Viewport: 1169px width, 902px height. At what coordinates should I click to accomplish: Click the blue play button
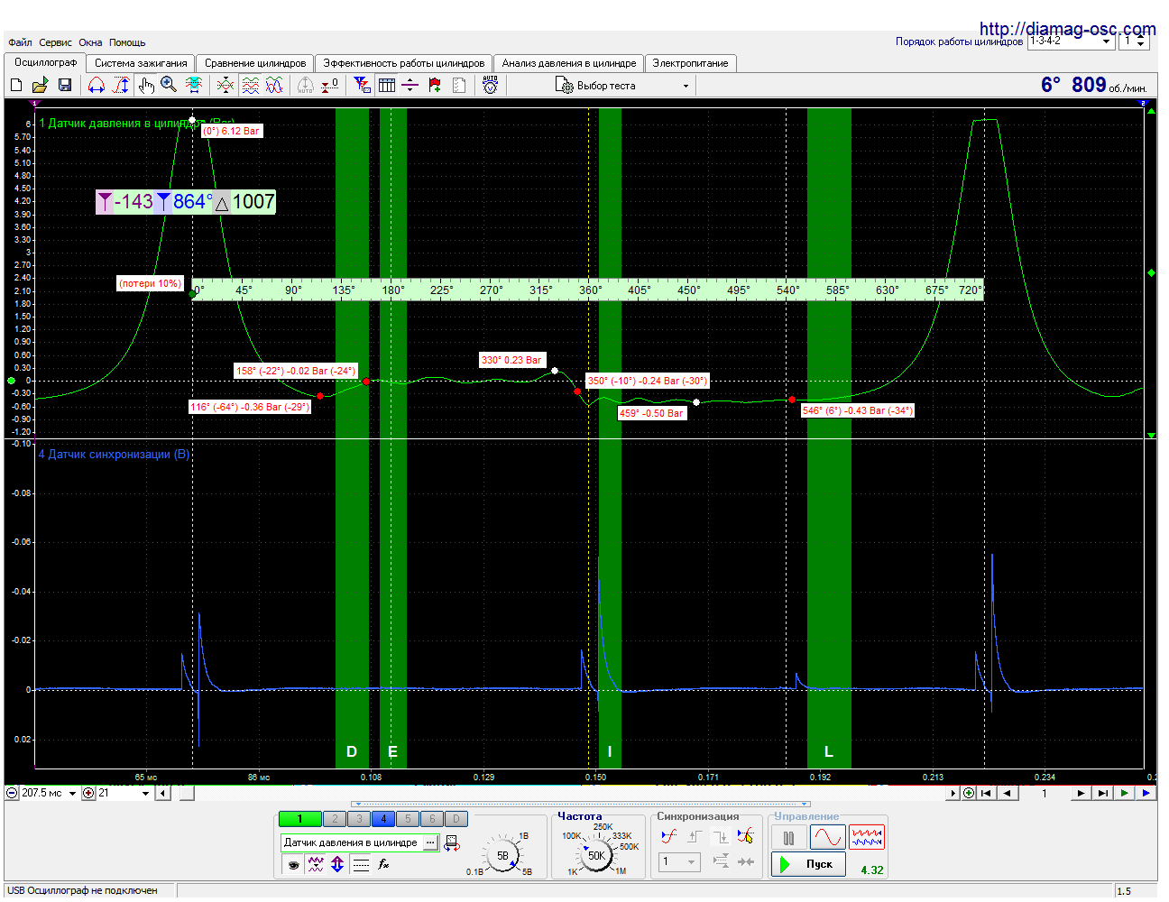coord(1146,794)
